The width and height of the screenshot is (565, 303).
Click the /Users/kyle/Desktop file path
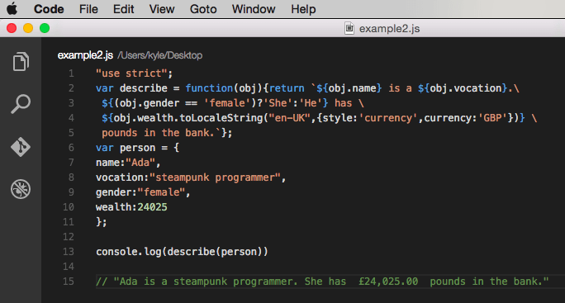click(x=160, y=55)
